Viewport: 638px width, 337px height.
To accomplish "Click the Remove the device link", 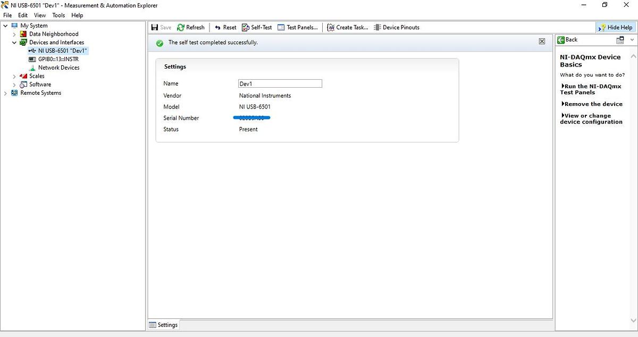I will click(x=593, y=104).
